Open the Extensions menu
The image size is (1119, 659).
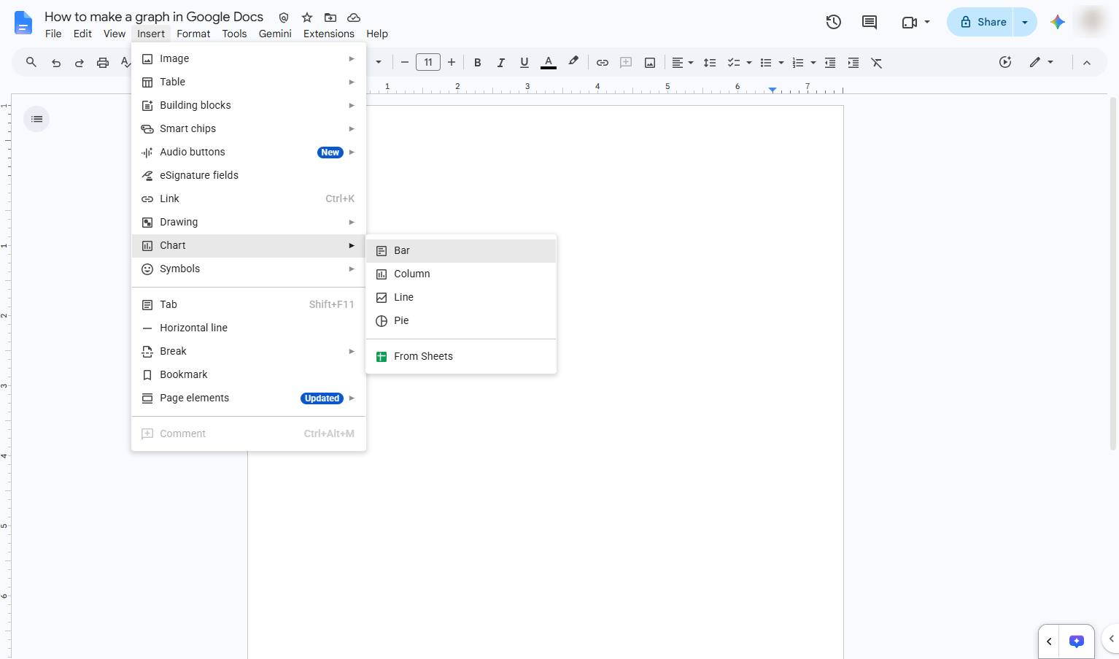click(x=329, y=34)
